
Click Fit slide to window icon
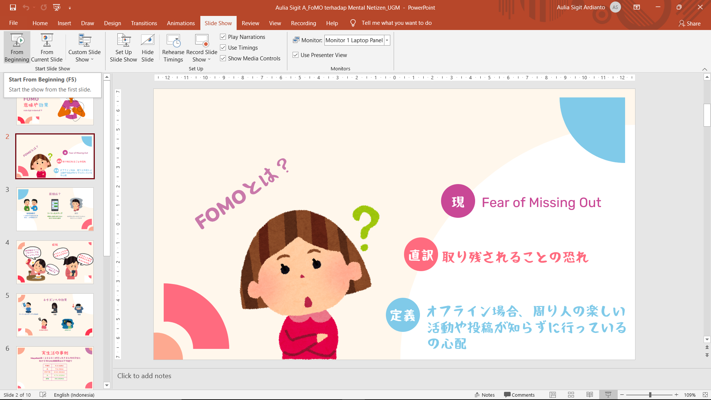pyautogui.click(x=705, y=395)
